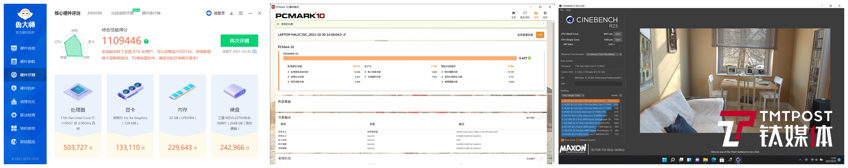Viewport: 848px width, 168px height.
Task: Click the download arrow icon in Lu Master
Action: pos(231,13)
